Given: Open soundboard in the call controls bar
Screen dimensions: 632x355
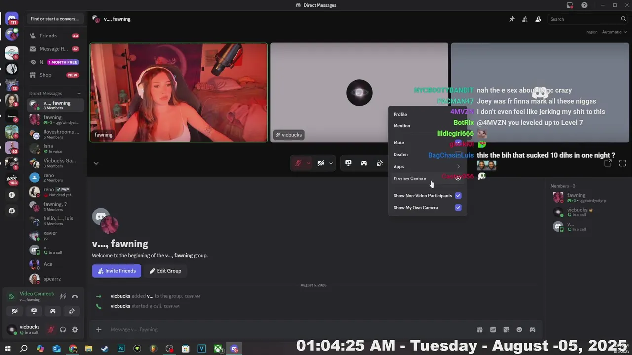Looking at the screenshot, I should point(380,163).
